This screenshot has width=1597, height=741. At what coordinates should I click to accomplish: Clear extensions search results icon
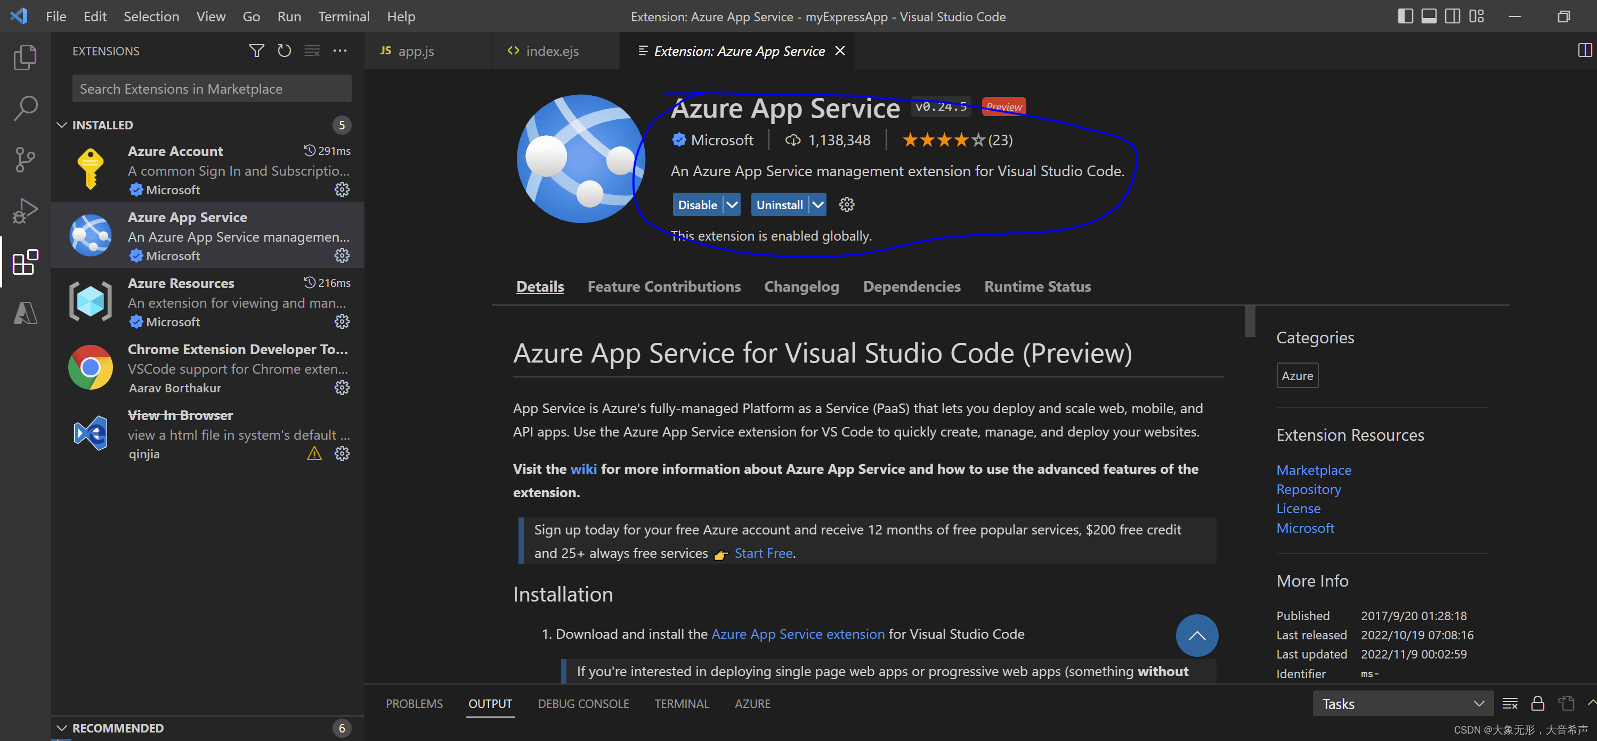pyautogui.click(x=312, y=51)
